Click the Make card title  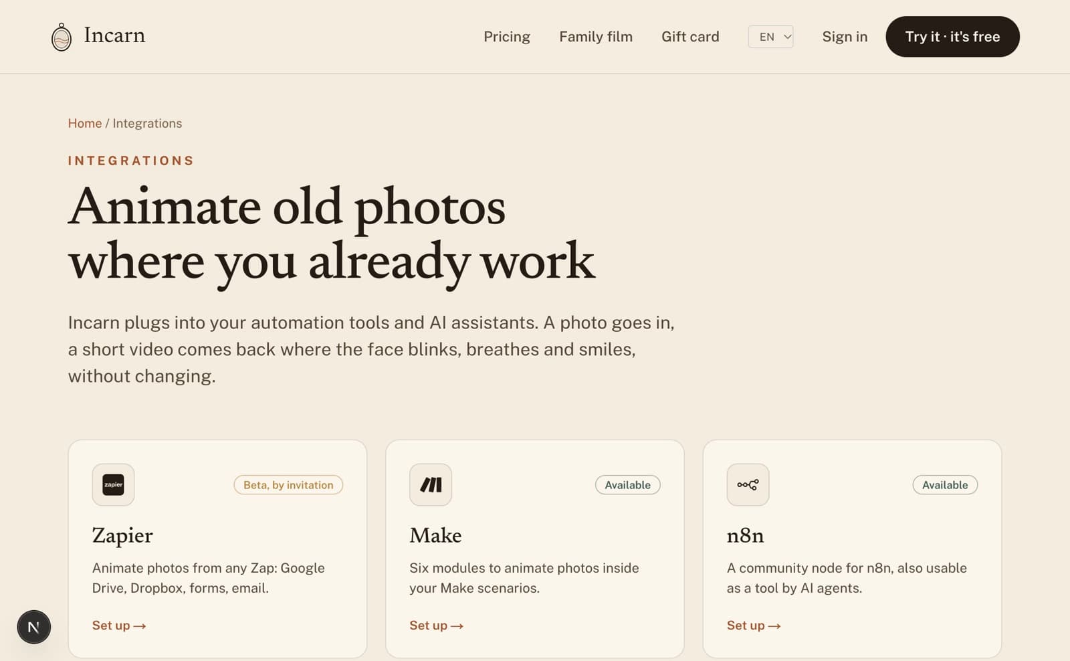pos(435,535)
